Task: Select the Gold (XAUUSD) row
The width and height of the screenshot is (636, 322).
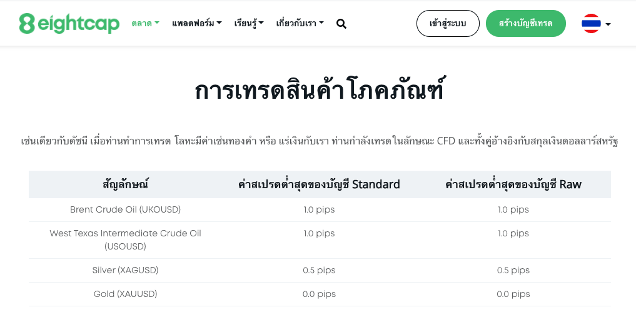Action: [320, 294]
